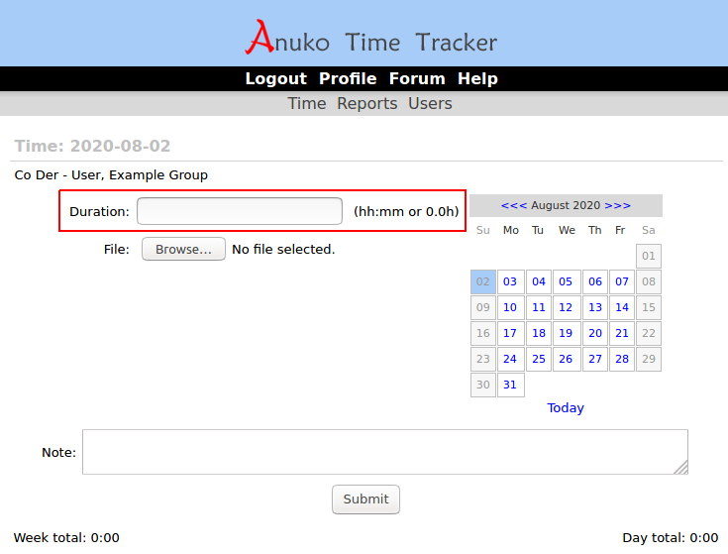Select the highlighted date 02
The image size is (728, 554).
[x=483, y=281]
